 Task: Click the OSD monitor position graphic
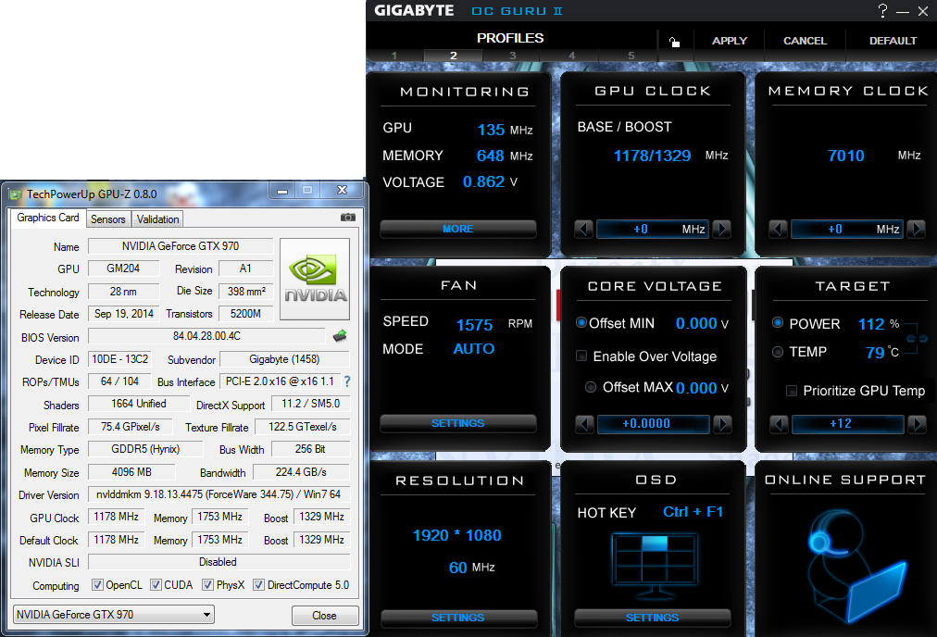tap(655, 565)
